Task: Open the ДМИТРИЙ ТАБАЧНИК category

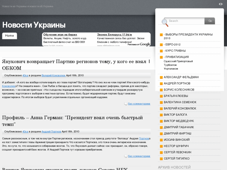Action: (x=179, y=127)
